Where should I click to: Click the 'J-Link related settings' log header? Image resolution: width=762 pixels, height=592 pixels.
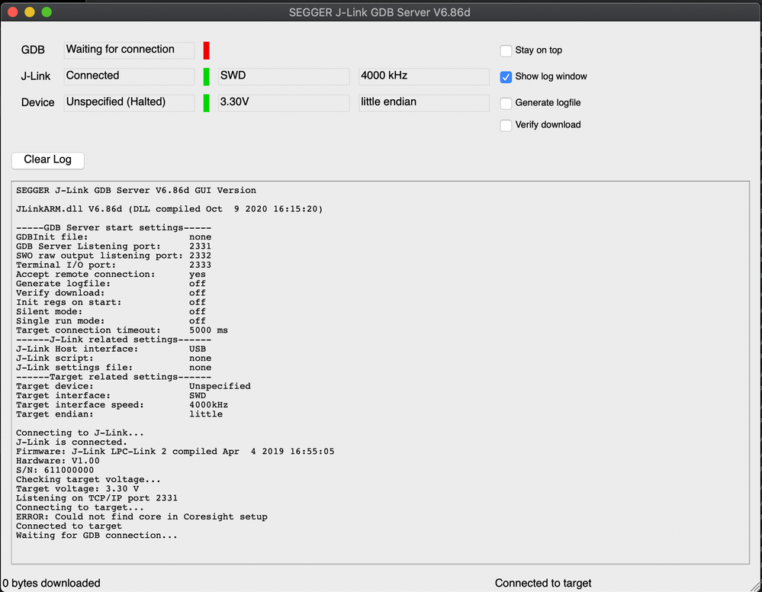[x=114, y=339]
